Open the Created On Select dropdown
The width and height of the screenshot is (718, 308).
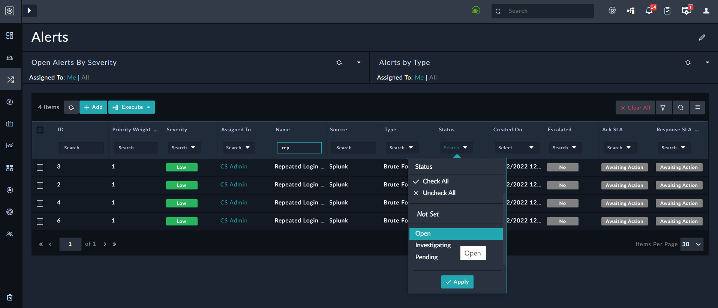[516, 148]
